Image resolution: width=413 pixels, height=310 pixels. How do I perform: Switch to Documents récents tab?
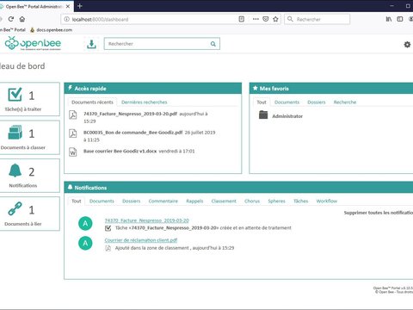tap(92, 102)
